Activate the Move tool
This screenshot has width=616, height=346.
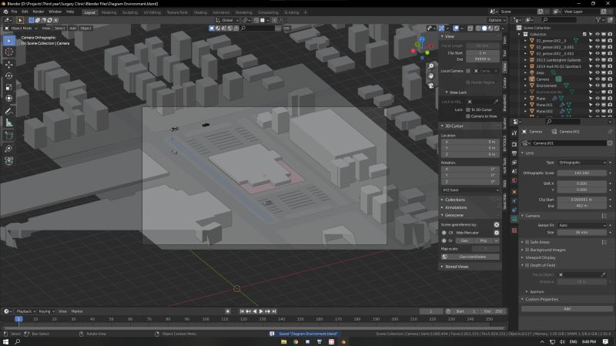(x=9, y=64)
